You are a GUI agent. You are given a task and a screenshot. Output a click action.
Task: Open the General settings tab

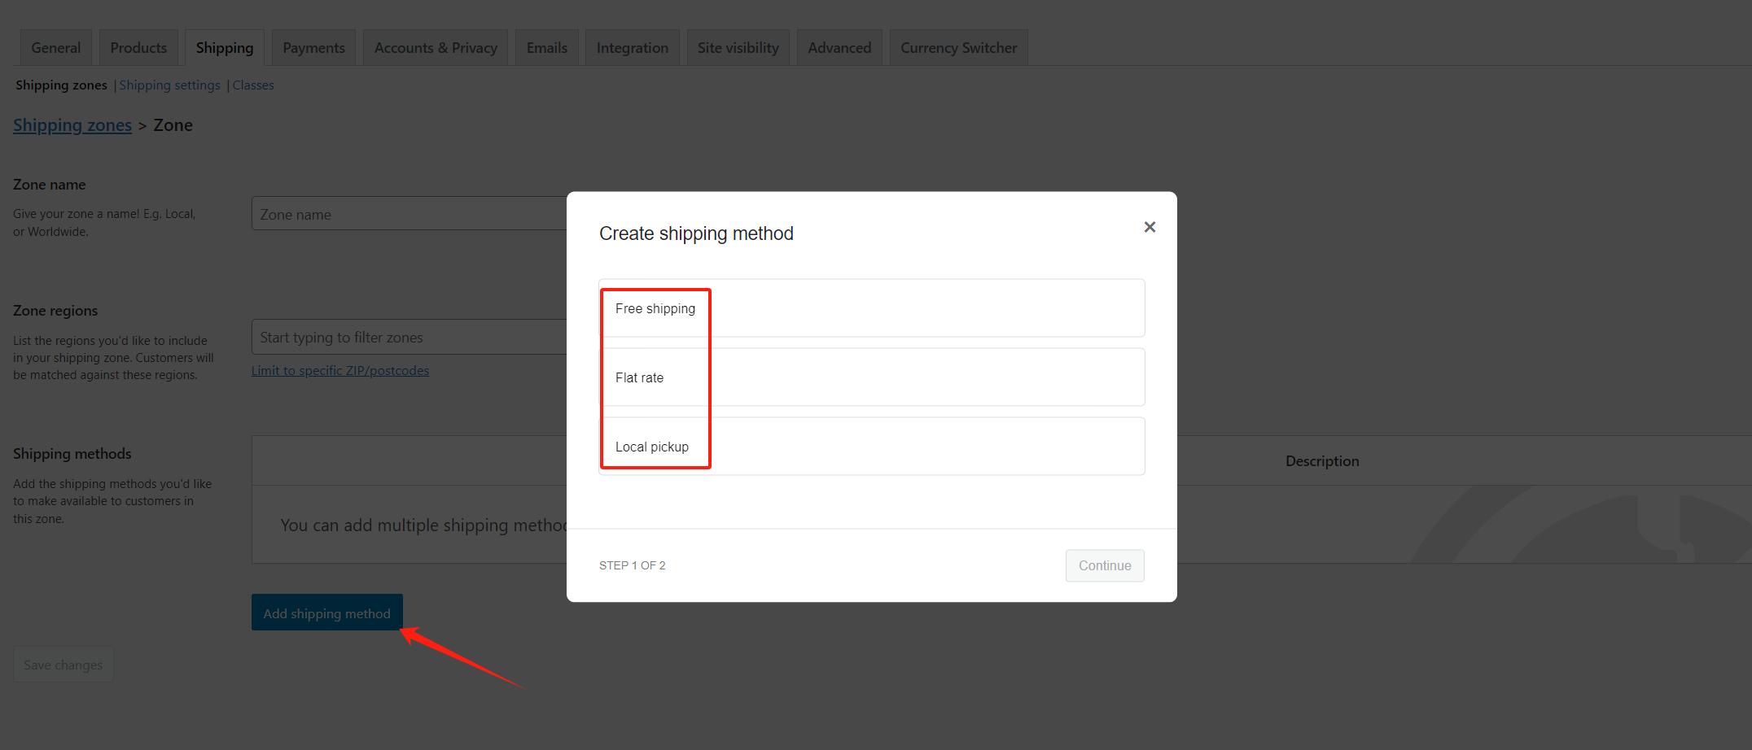coord(56,48)
